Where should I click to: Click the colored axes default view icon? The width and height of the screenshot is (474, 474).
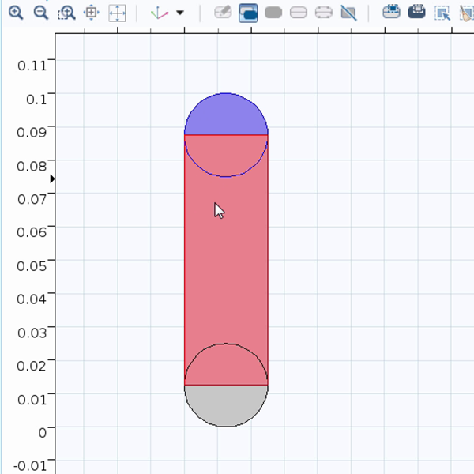click(x=160, y=13)
